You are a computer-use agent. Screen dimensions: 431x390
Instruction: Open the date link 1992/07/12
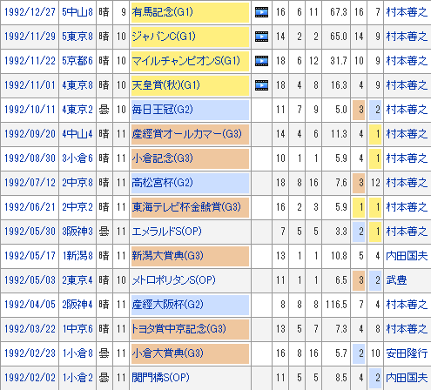coord(30,183)
